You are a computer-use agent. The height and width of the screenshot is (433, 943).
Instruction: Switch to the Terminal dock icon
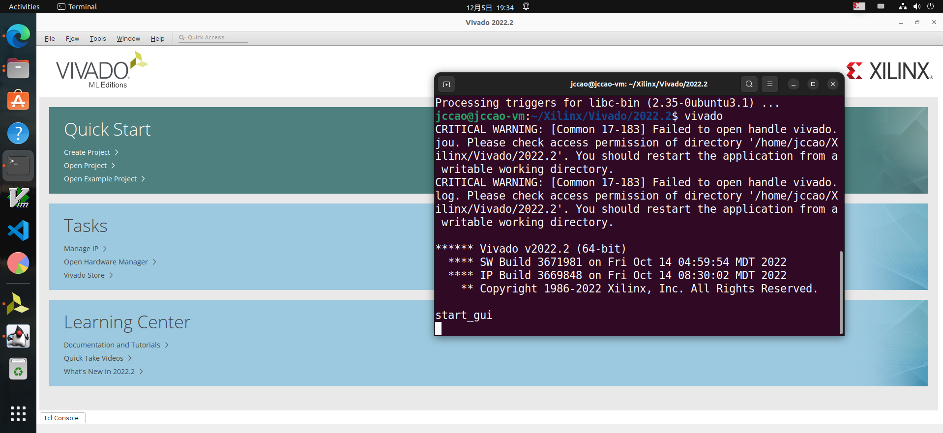point(18,166)
